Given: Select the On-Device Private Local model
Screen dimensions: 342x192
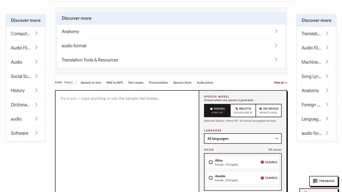Looking at the screenshot, I should tap(268, 111).
